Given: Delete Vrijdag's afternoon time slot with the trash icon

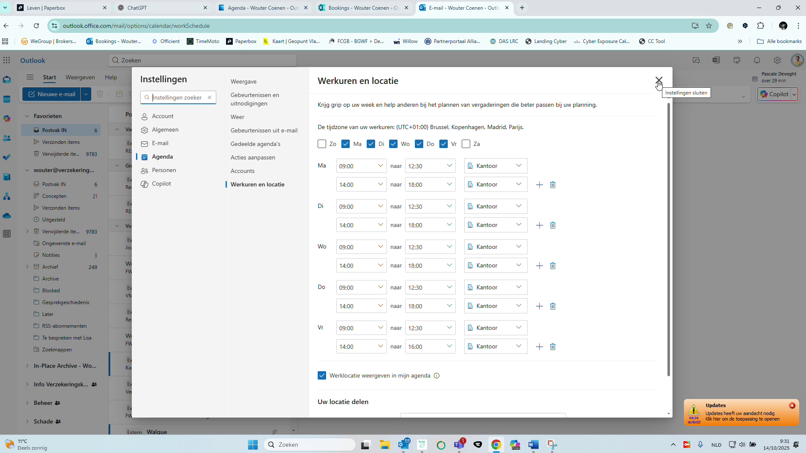Looking at the screenshot, I should [x=553, y=347].
